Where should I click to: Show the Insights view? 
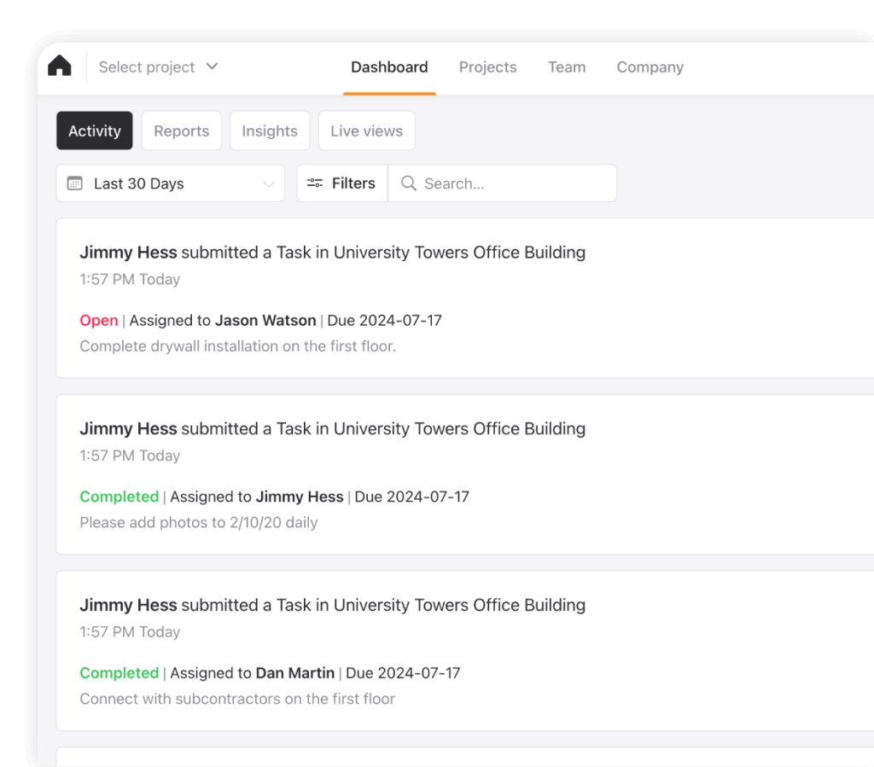[x=270, y=131]
